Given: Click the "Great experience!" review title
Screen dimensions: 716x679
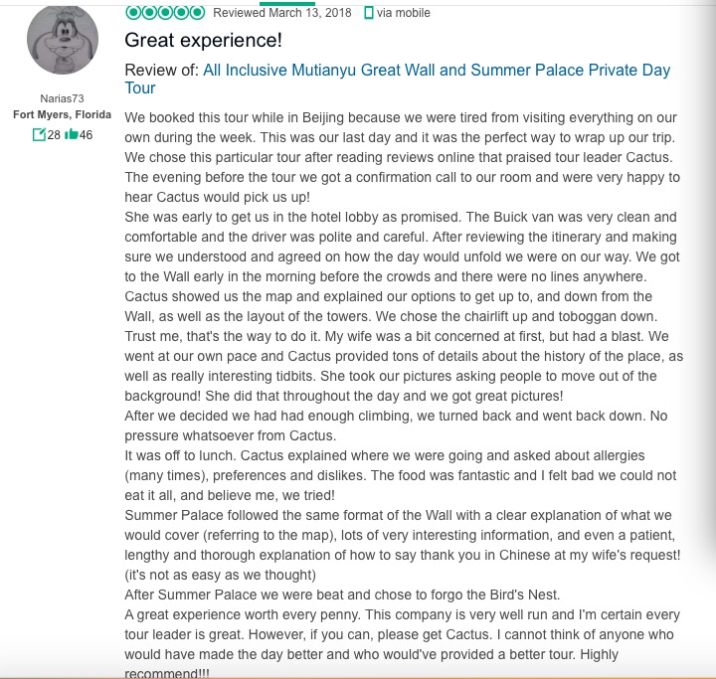Looking at the screenshot, I should (x=203, y=41).
